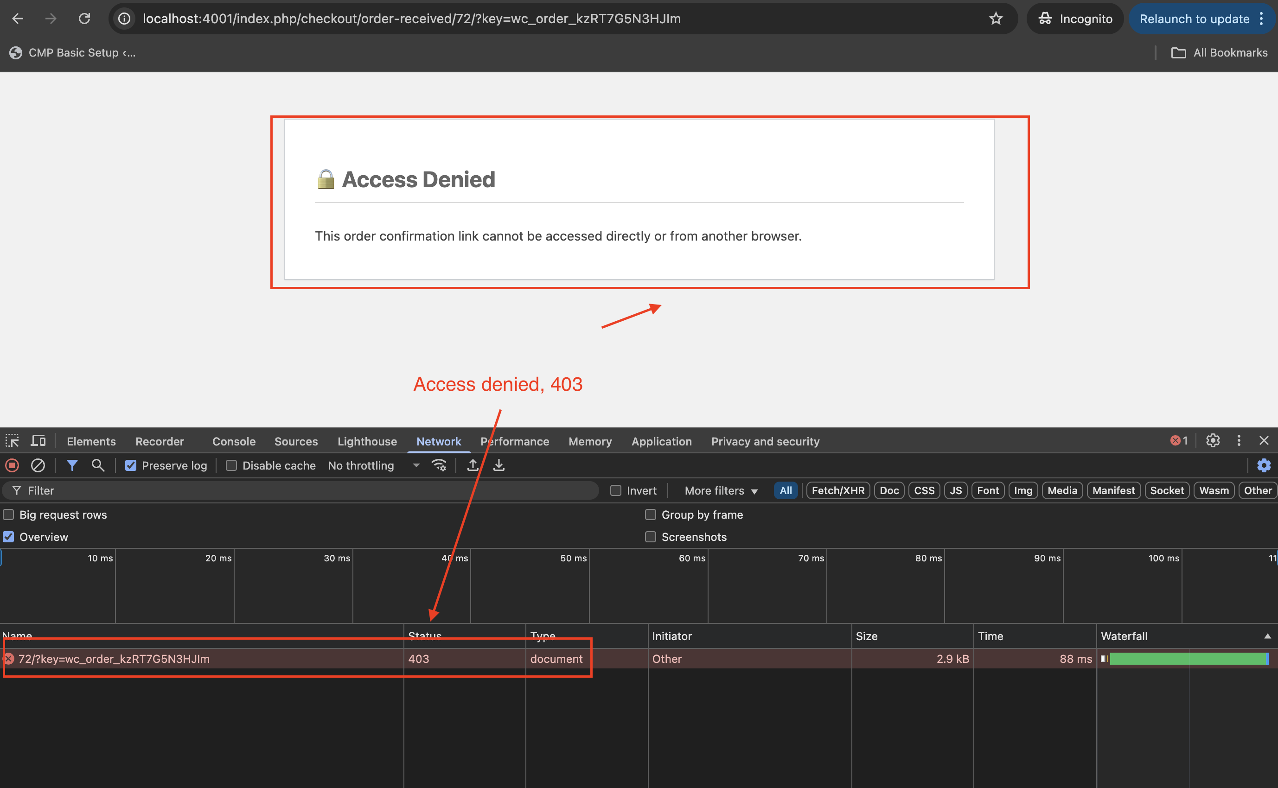Search within network requests
Viewport: 1278px width, 788px height.
98,465
